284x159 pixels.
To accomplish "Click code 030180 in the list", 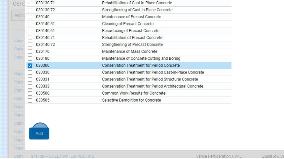I will [43, 58].
